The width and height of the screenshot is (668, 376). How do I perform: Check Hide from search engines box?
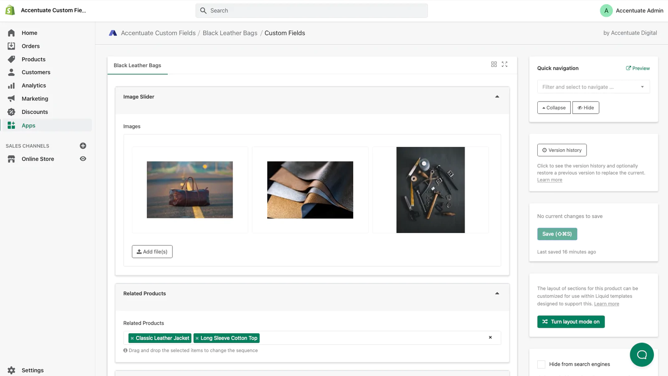click(541, 364)
